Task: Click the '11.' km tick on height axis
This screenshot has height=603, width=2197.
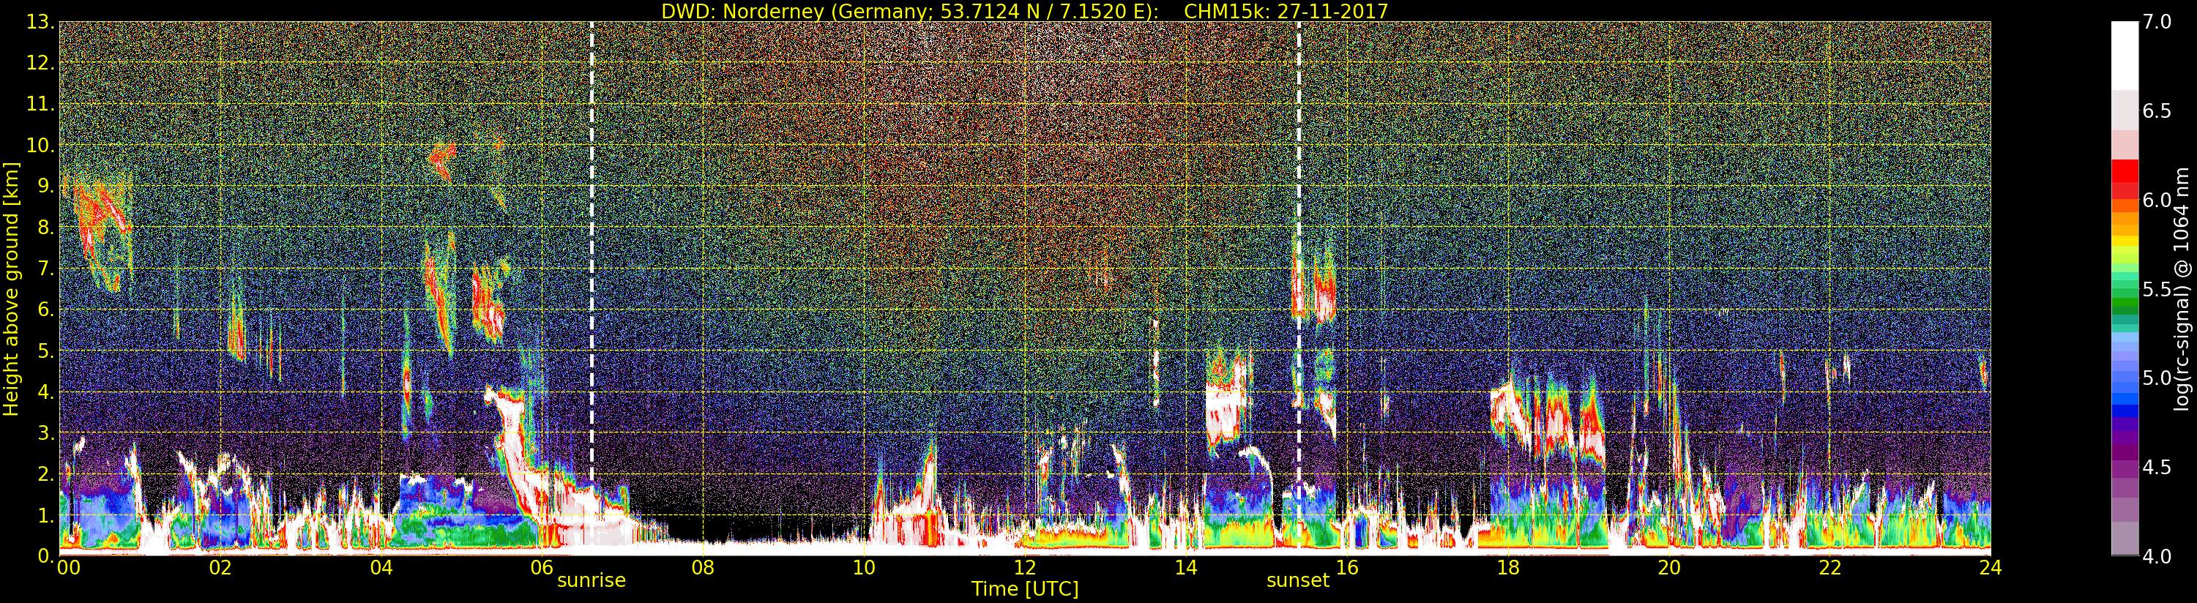Action: (40, 104)
